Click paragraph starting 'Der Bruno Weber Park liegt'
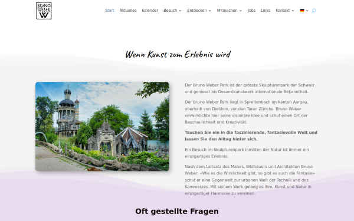This screenshot has width=354, height=221. pos(247,112)
